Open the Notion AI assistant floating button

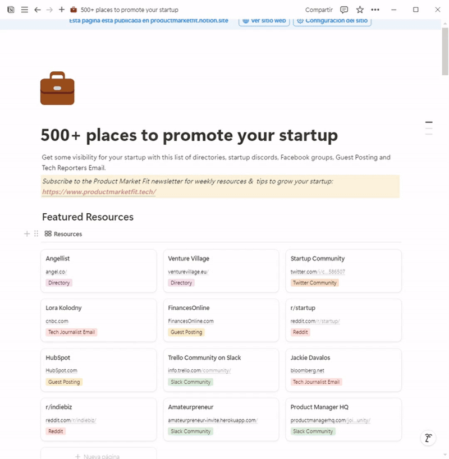(428, 438)
